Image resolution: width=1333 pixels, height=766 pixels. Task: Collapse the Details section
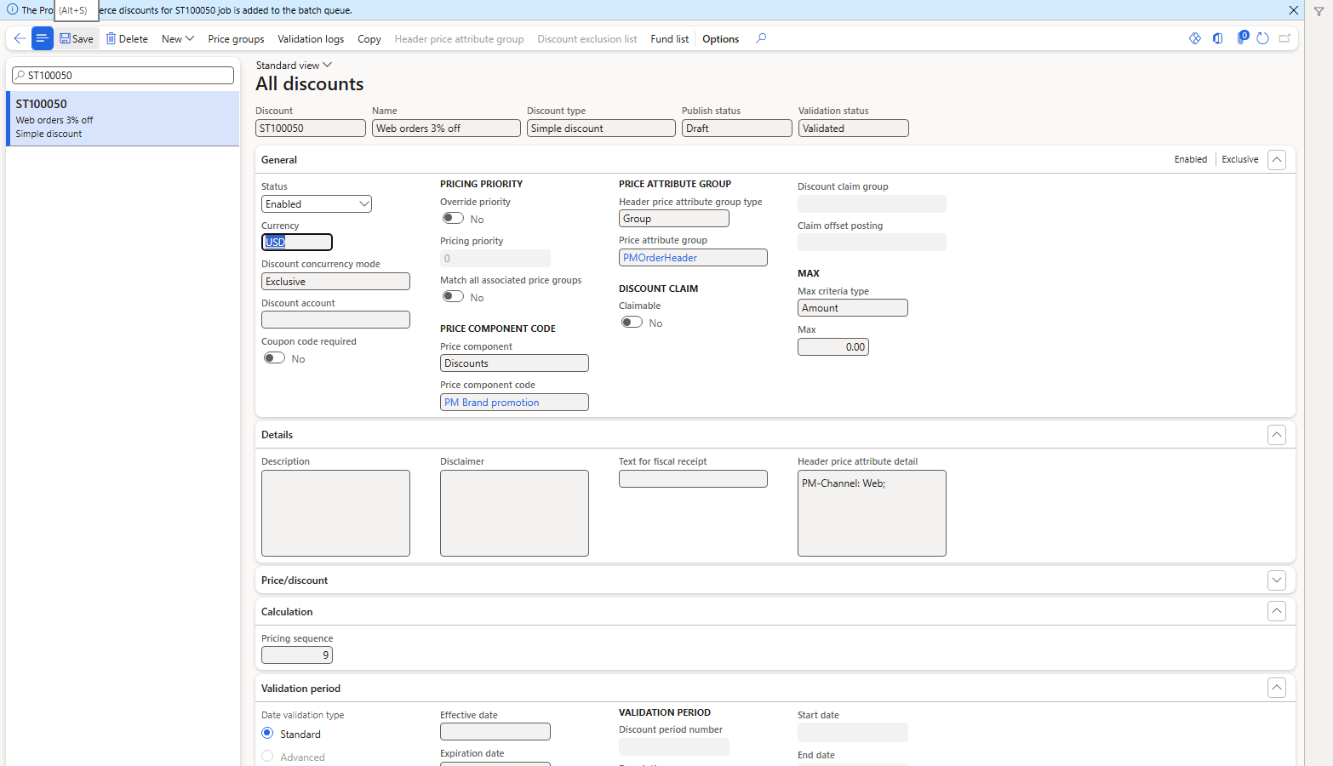(1277, 435)
